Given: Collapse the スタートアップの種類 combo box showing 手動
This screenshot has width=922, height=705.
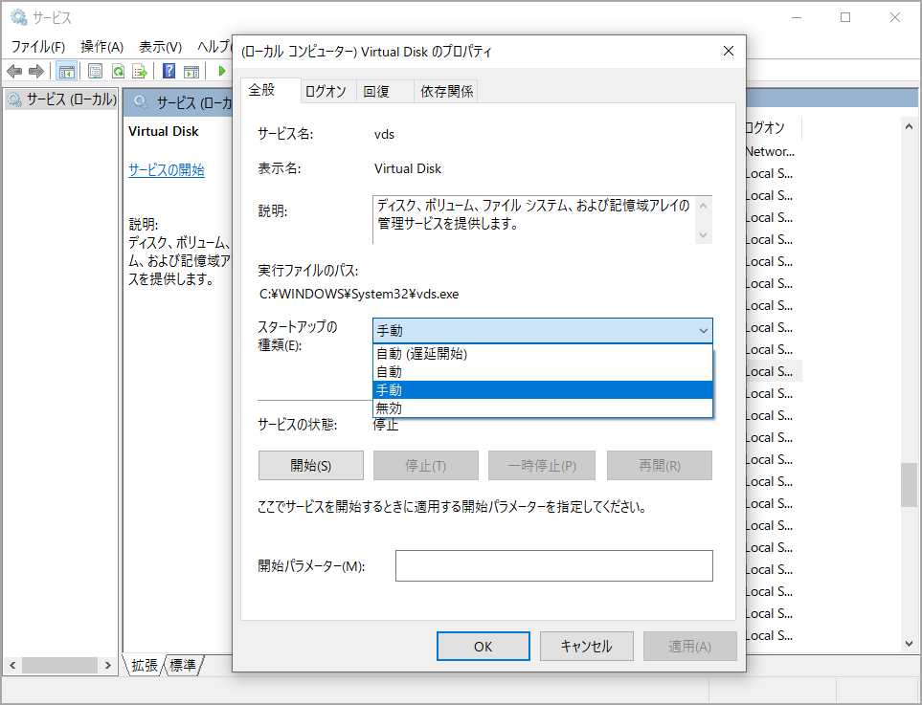Looking at the screenshot, I should click(x=543, y=331).
